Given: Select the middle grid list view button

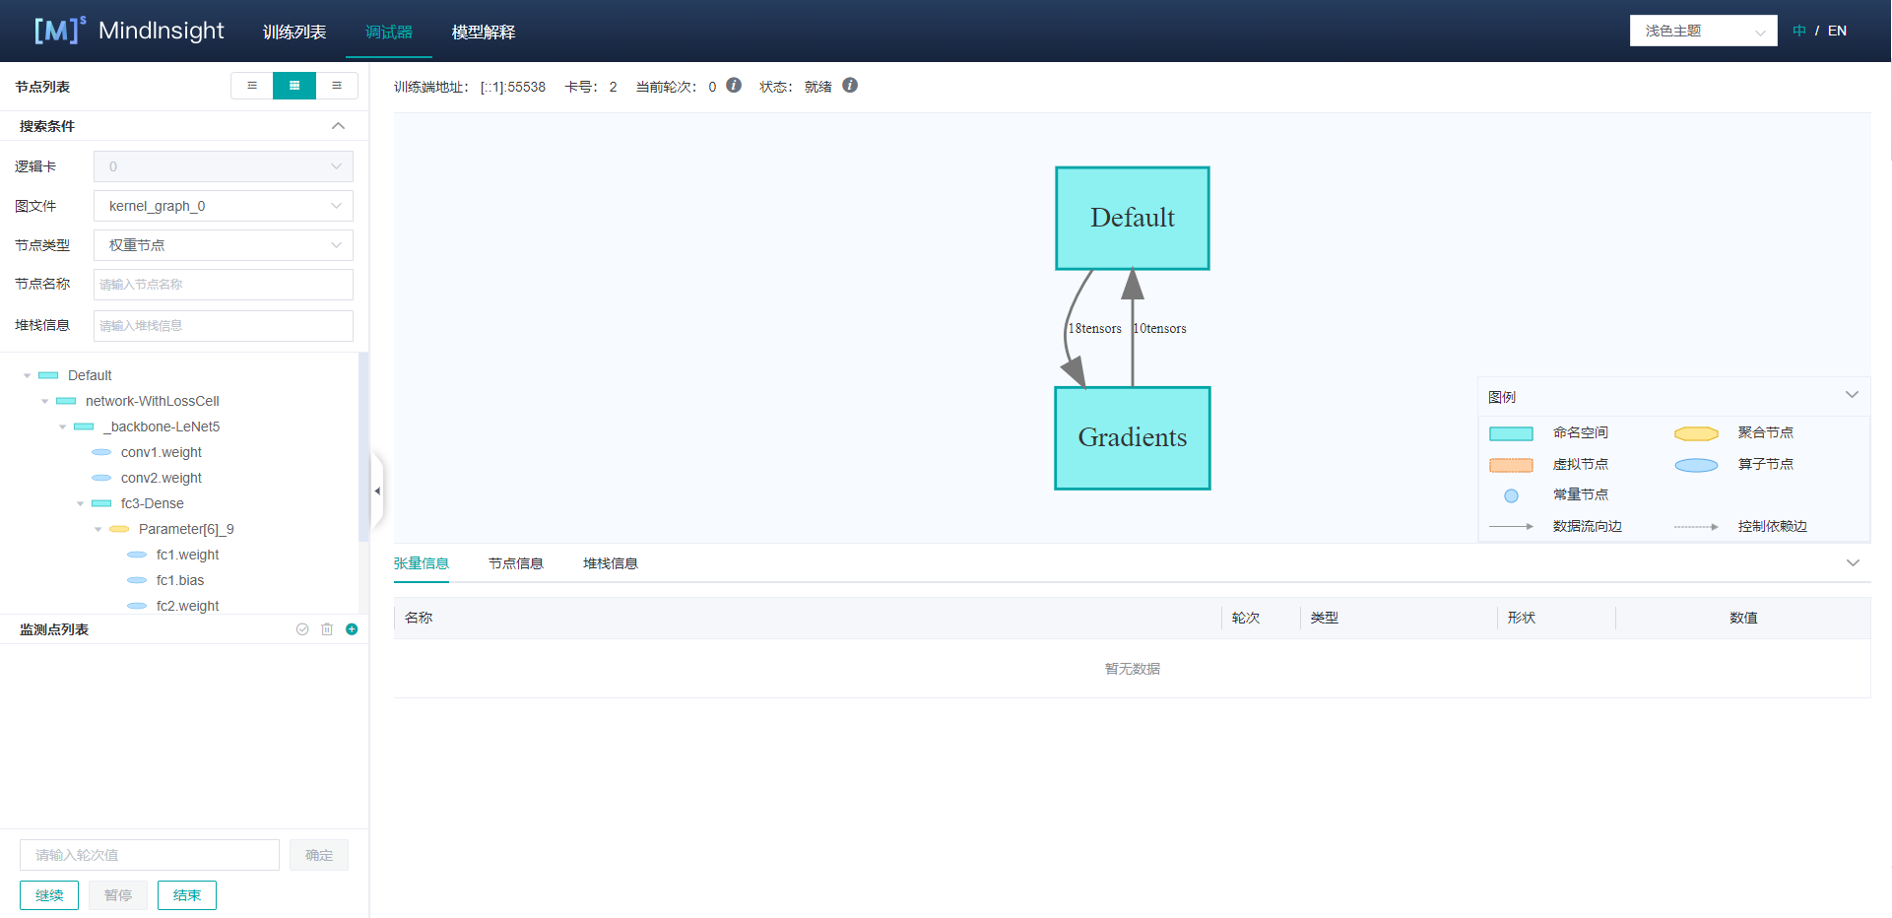Looking at the screenshot, I should (x=294, y=86).
